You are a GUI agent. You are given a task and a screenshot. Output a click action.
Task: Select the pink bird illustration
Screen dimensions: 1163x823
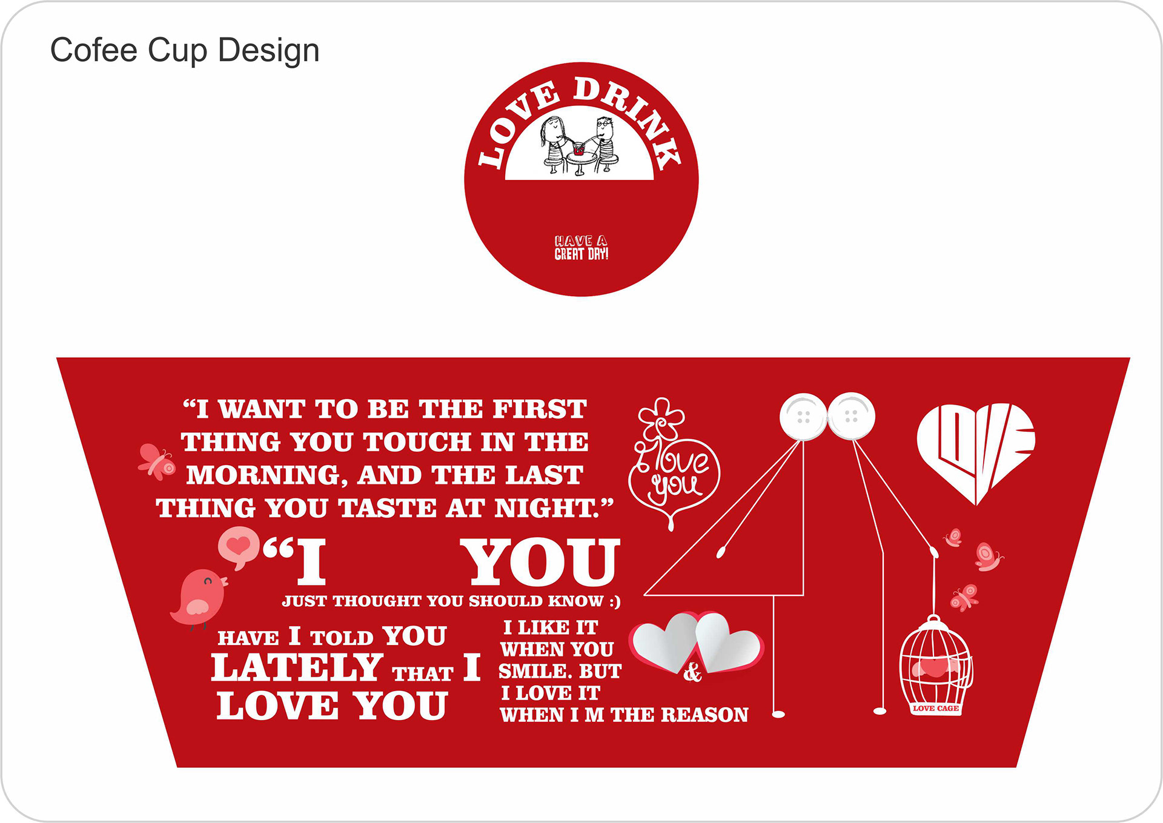199,598
